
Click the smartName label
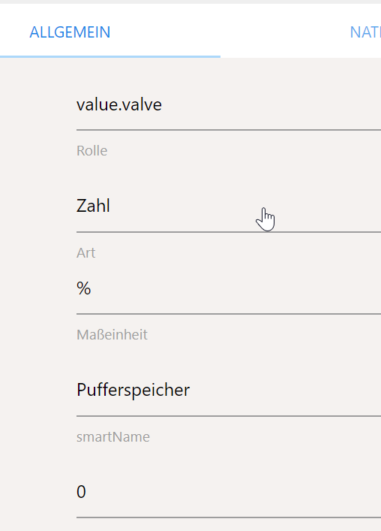(113, 437)
